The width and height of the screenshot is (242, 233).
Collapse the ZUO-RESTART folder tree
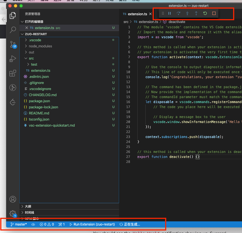[x=22, y=34]
